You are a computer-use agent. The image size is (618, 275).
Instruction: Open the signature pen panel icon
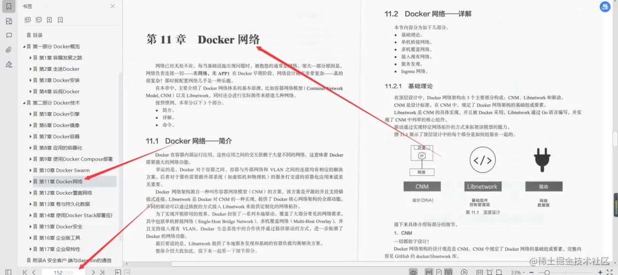pos(8,64)
